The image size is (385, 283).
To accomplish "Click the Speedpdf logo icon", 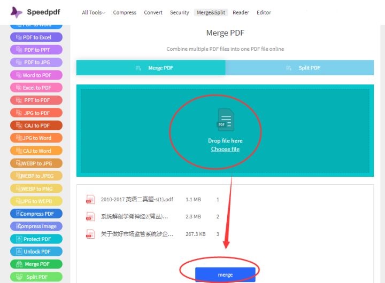I will point(16,12).
